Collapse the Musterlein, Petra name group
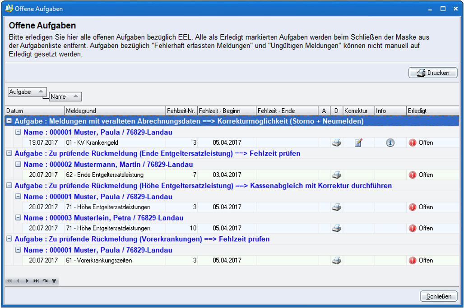 click(18, 217)
